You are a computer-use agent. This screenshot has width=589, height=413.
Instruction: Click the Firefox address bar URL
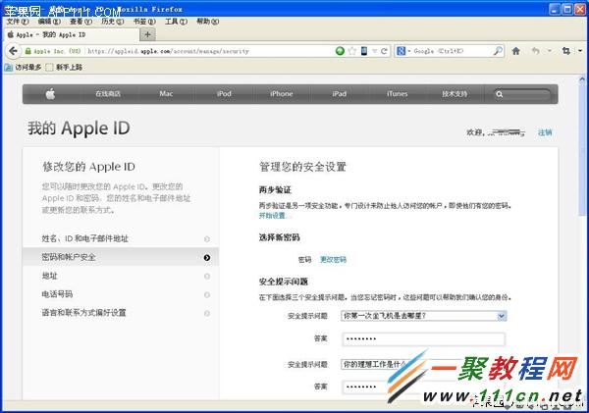click(x=168, y=51)
